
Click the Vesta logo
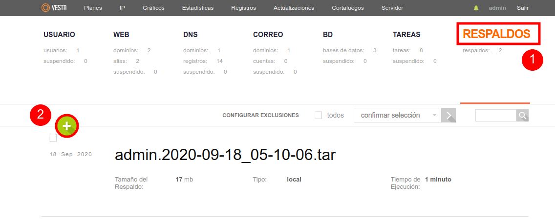[54, 8]
